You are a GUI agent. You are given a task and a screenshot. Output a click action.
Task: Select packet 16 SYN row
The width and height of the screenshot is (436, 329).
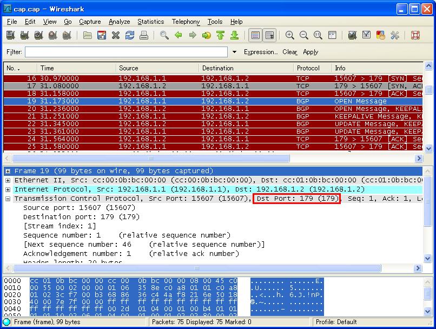pyautogui.click(x=213, y=78)
